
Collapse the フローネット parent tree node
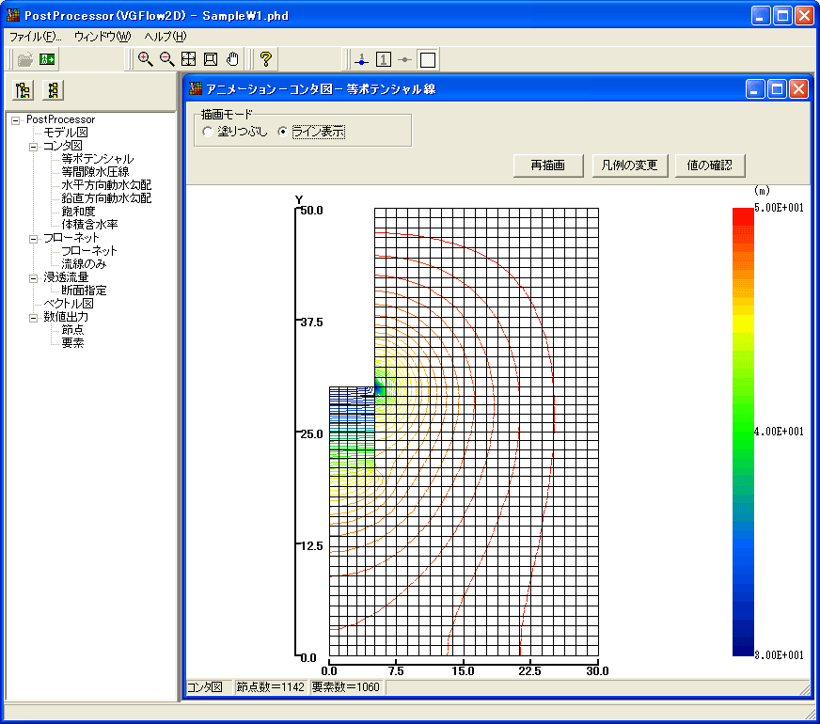click(x=33, y=238)
